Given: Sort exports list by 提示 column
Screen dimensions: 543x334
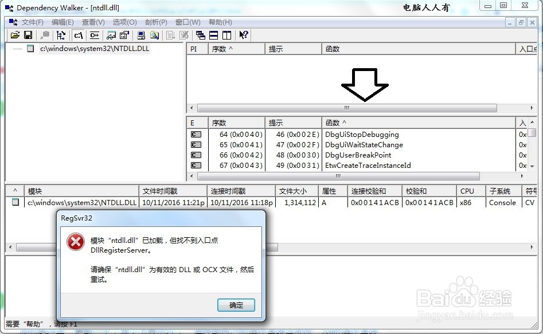Looking at the screenshot, I should pyautogui.click(x=293, y=123).
